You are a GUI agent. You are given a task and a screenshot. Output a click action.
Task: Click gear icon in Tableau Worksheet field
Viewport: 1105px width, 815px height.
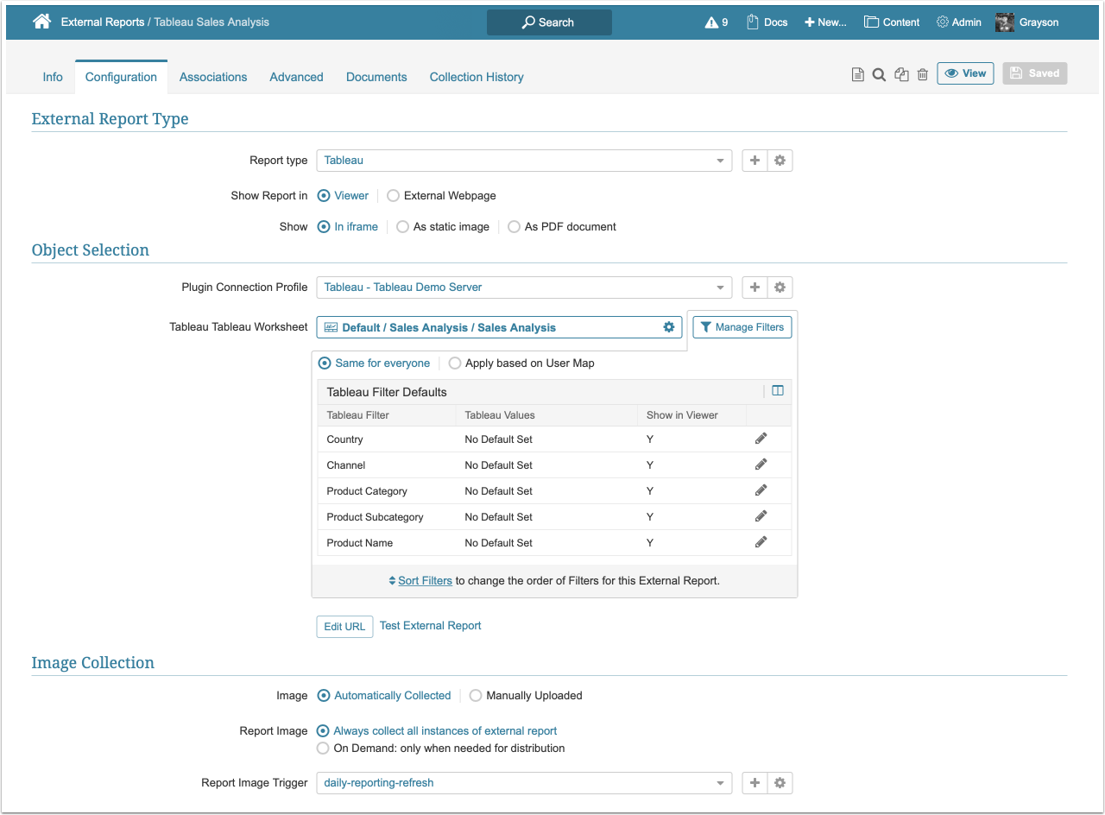point(668,327)
